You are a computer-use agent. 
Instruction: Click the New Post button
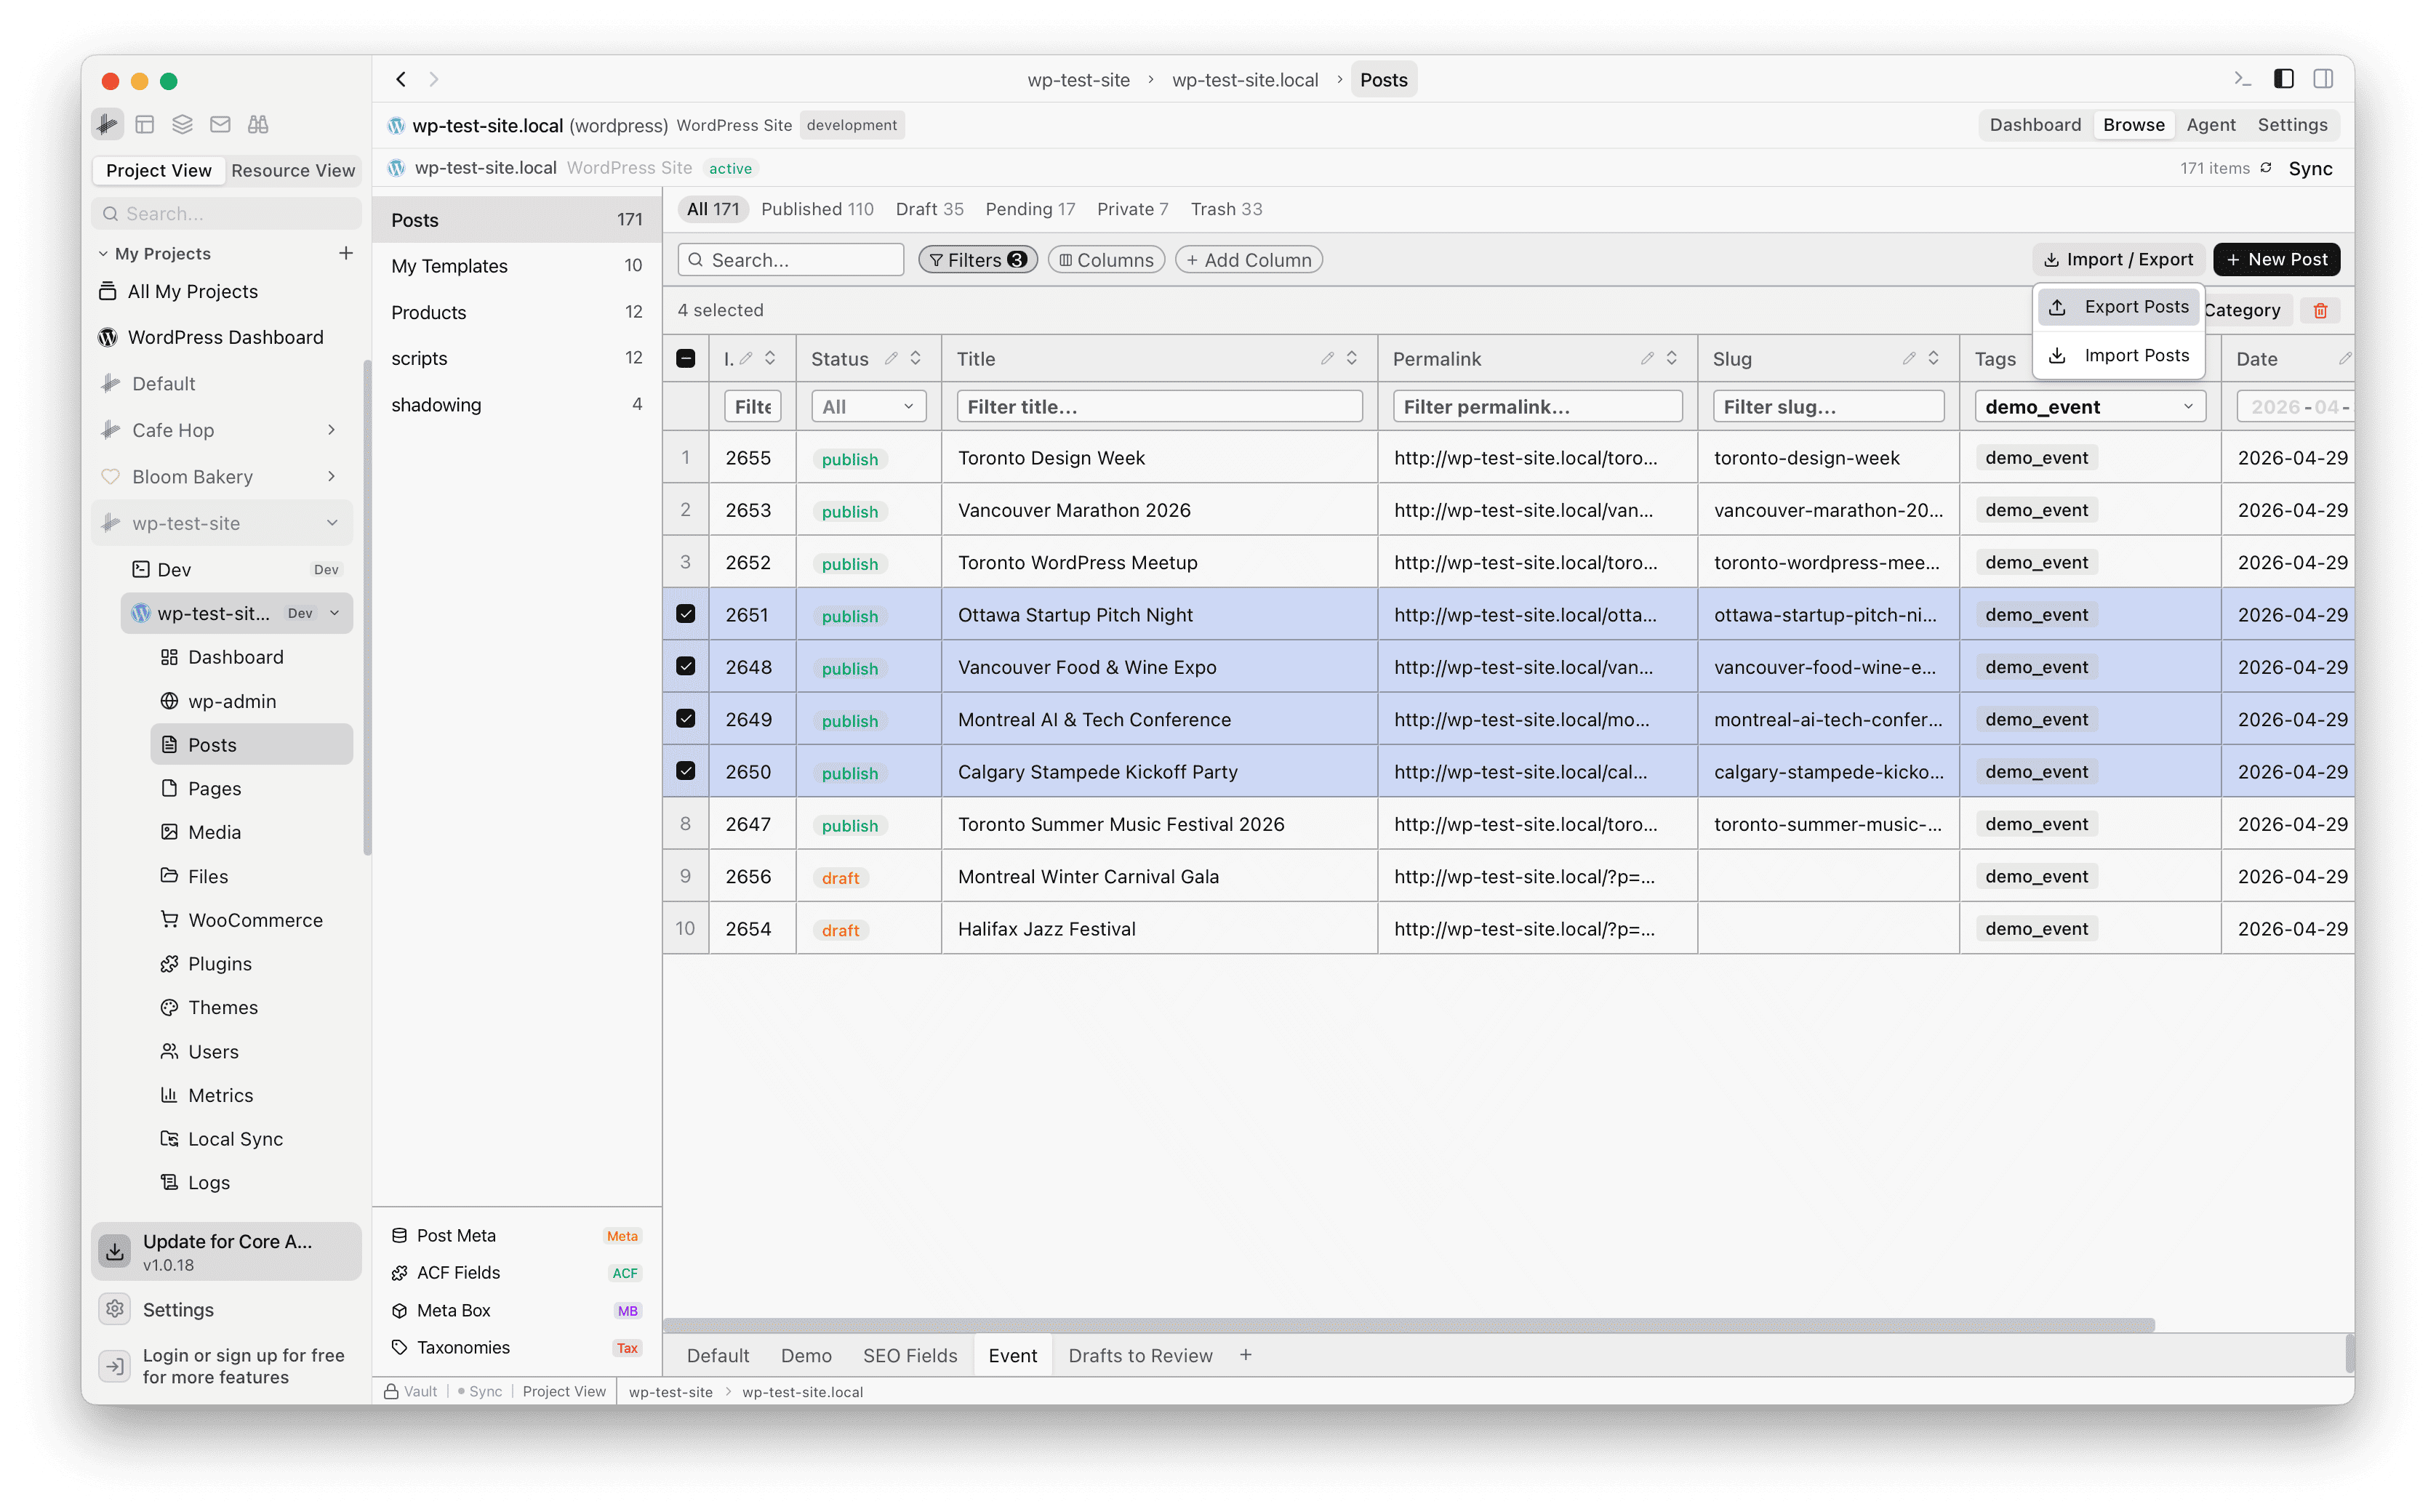[2276, 259]
